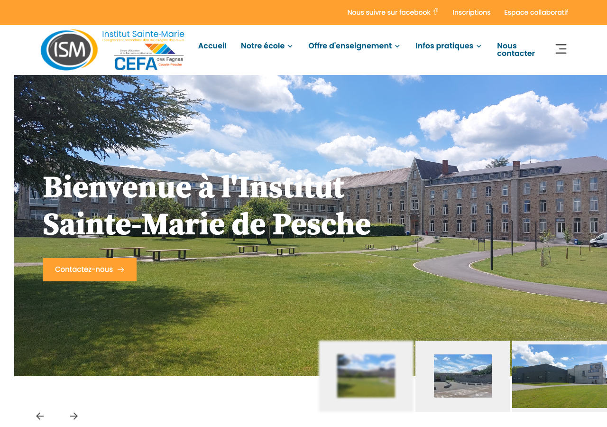Expand Offre d'enseignement dropdown chevron
Screen dimensions: 607x427
(x=397, y=46)
